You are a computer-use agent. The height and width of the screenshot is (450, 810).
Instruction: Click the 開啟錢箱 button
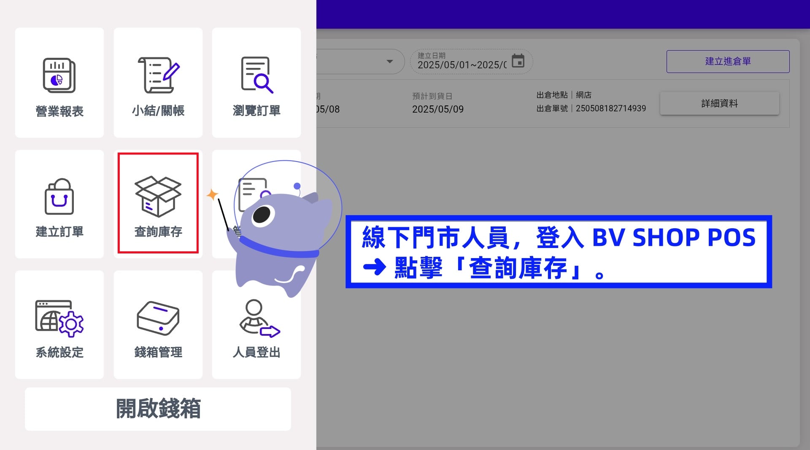coord(158,409)
